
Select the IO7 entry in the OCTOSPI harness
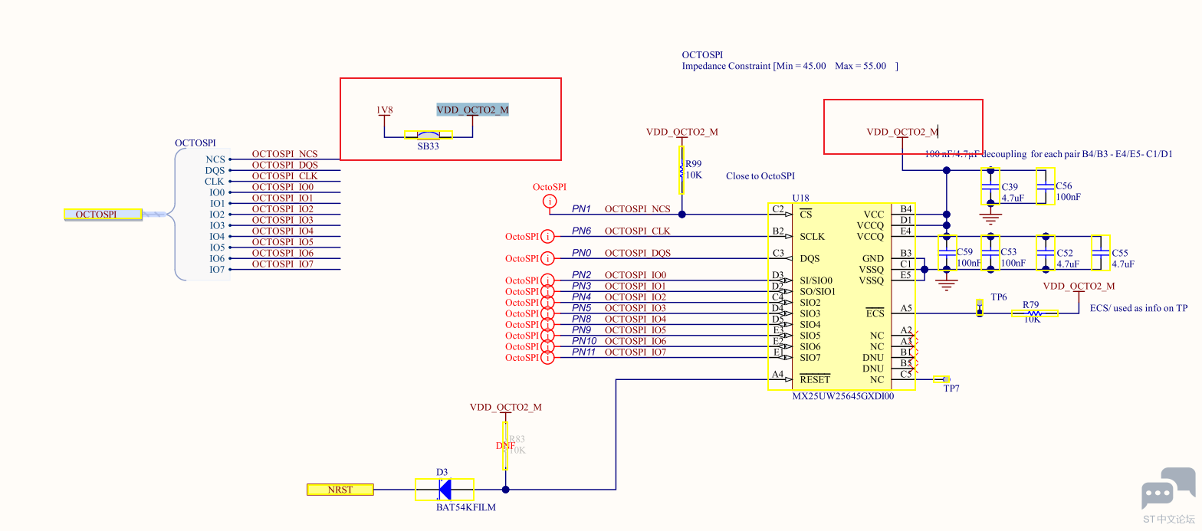(x=218, y=270)
